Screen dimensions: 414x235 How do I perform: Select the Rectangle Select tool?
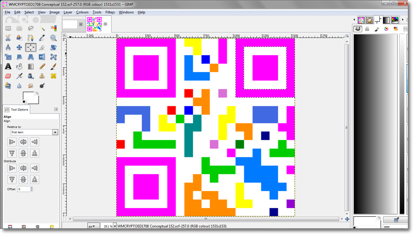tap(8, 28)
